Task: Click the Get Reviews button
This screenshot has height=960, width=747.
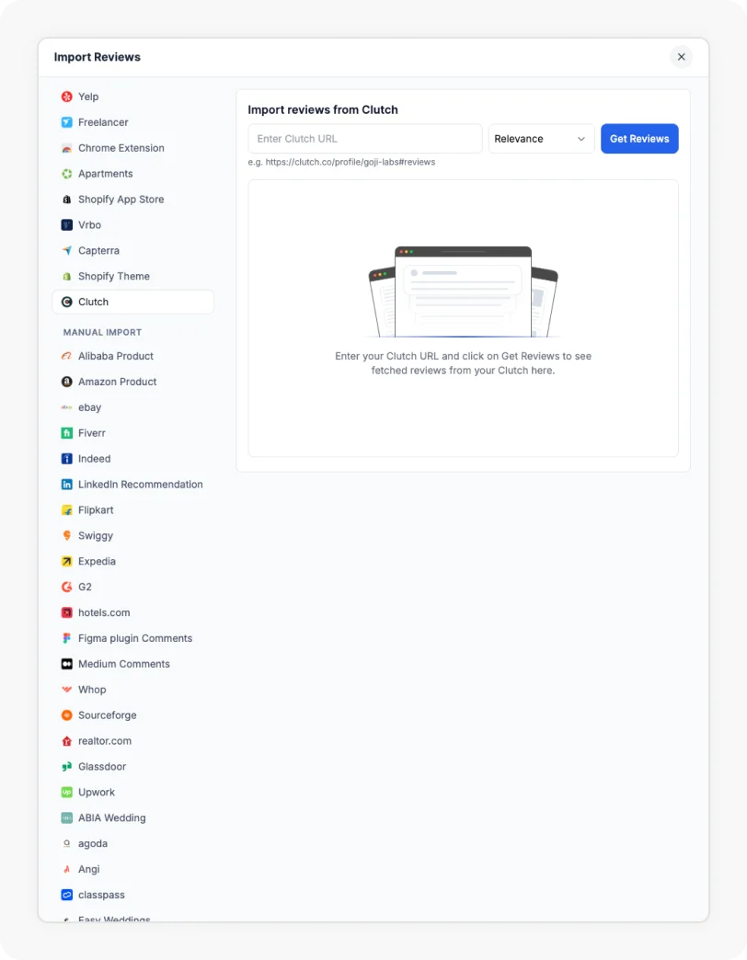Action: pyautogui.click(x=639, y=139)
